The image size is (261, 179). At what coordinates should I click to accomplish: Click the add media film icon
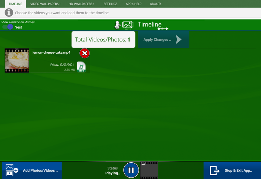click(11, 170)
